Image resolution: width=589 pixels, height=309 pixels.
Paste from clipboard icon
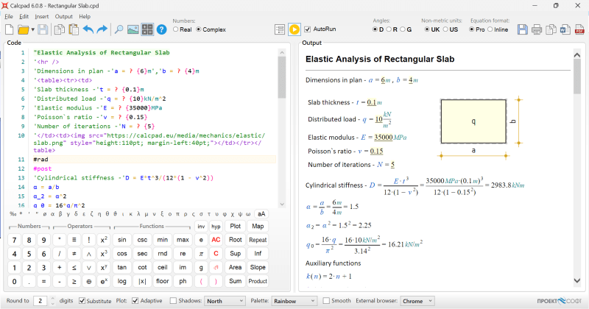tap(74, 29)
